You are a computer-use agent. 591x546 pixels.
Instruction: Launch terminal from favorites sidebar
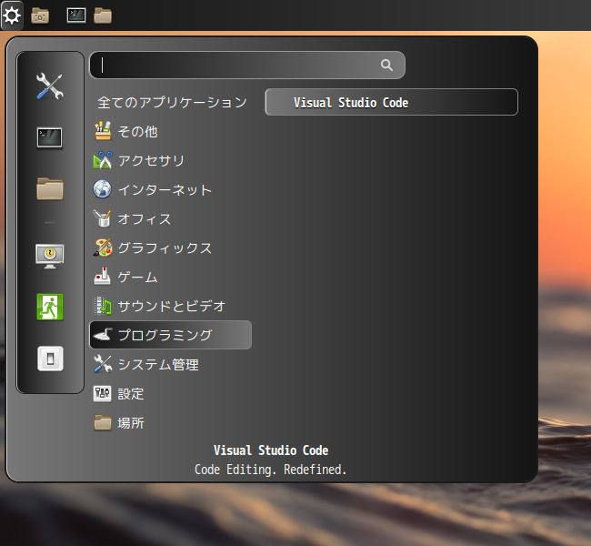click(50, 137)
